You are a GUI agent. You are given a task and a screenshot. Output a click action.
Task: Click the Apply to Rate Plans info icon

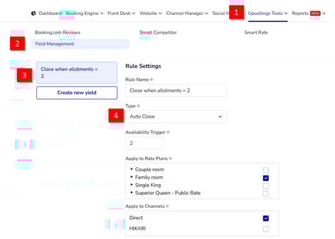[x=170, y=159]
